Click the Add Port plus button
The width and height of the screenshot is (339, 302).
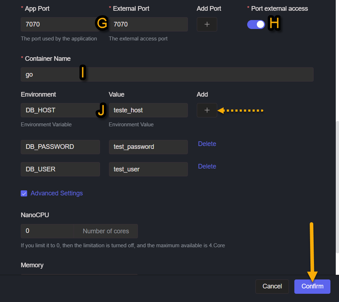(207, 24)
